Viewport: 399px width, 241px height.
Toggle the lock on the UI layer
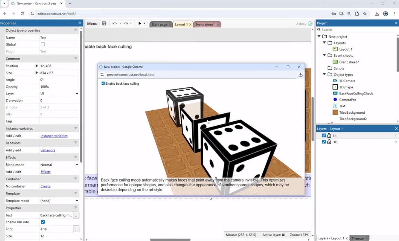pos(329,136)
